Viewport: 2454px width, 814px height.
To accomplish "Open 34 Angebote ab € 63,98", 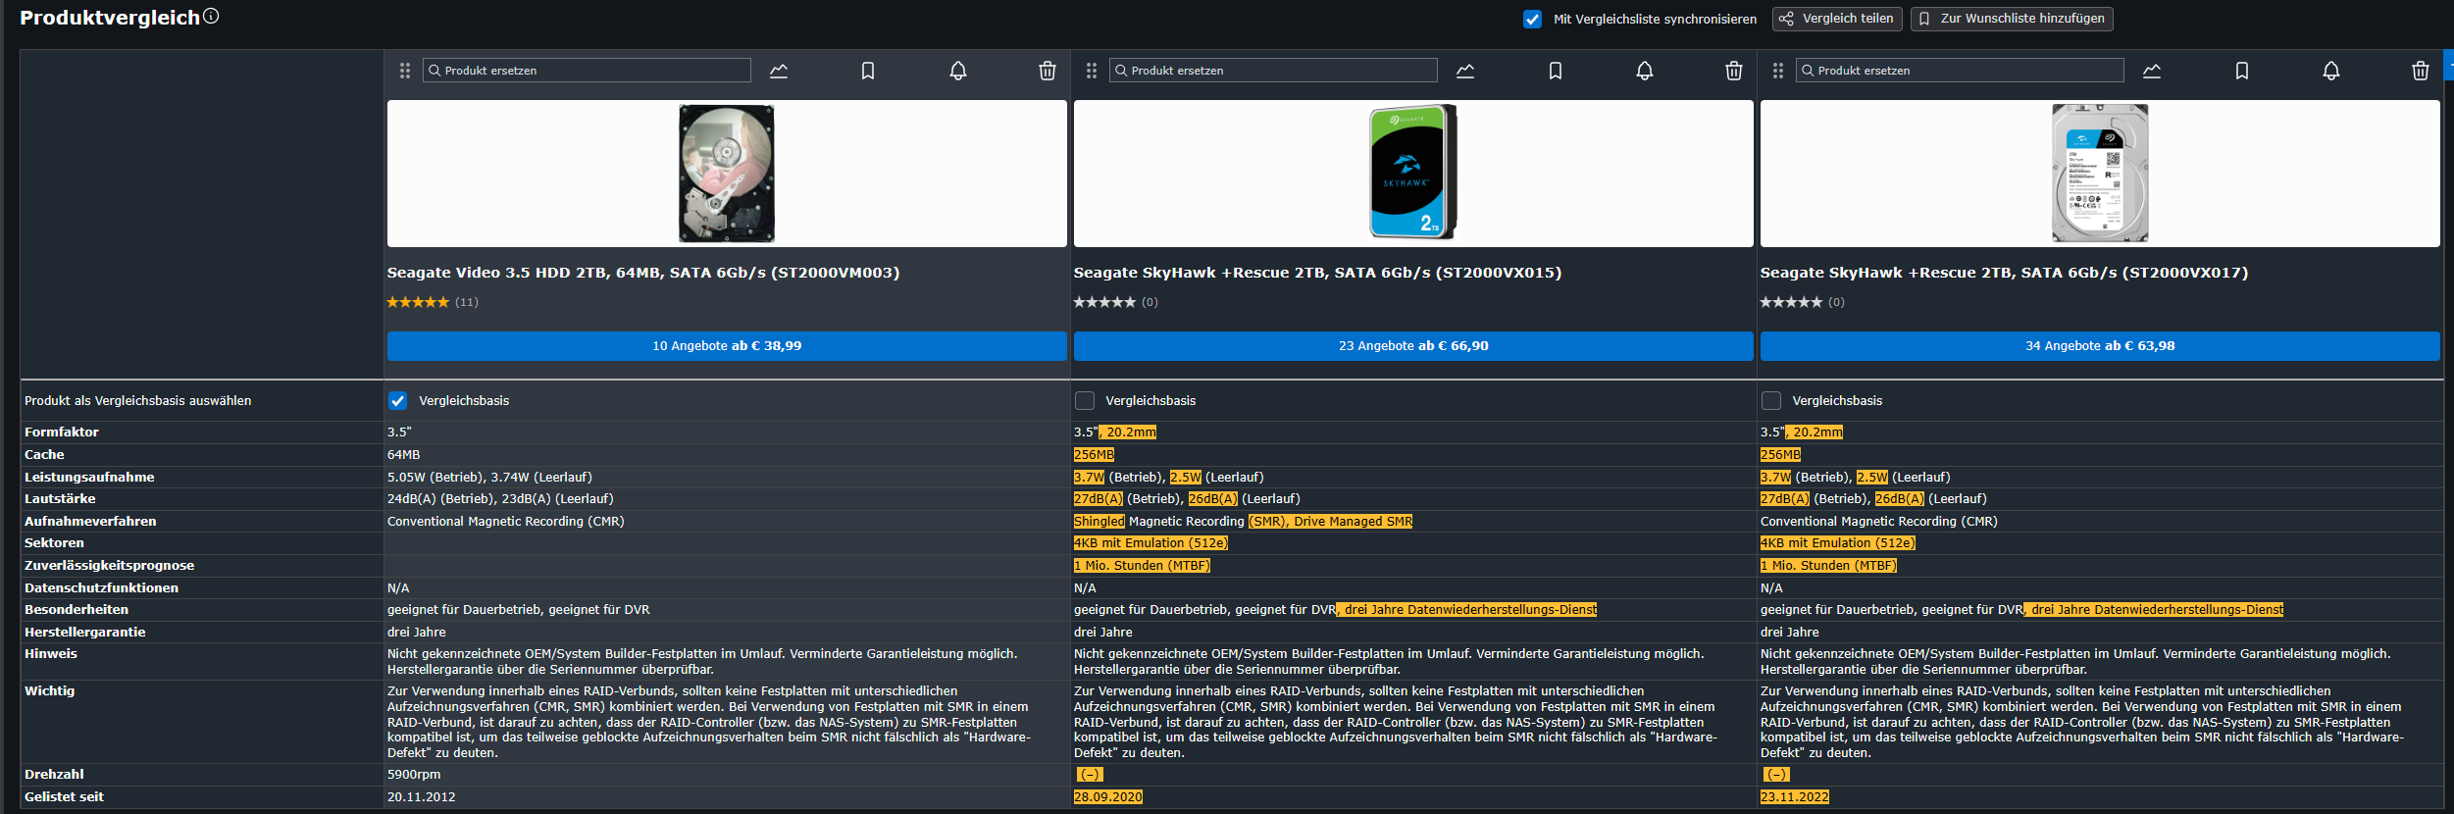I will pyautogui.click(x=2100, y=346).
